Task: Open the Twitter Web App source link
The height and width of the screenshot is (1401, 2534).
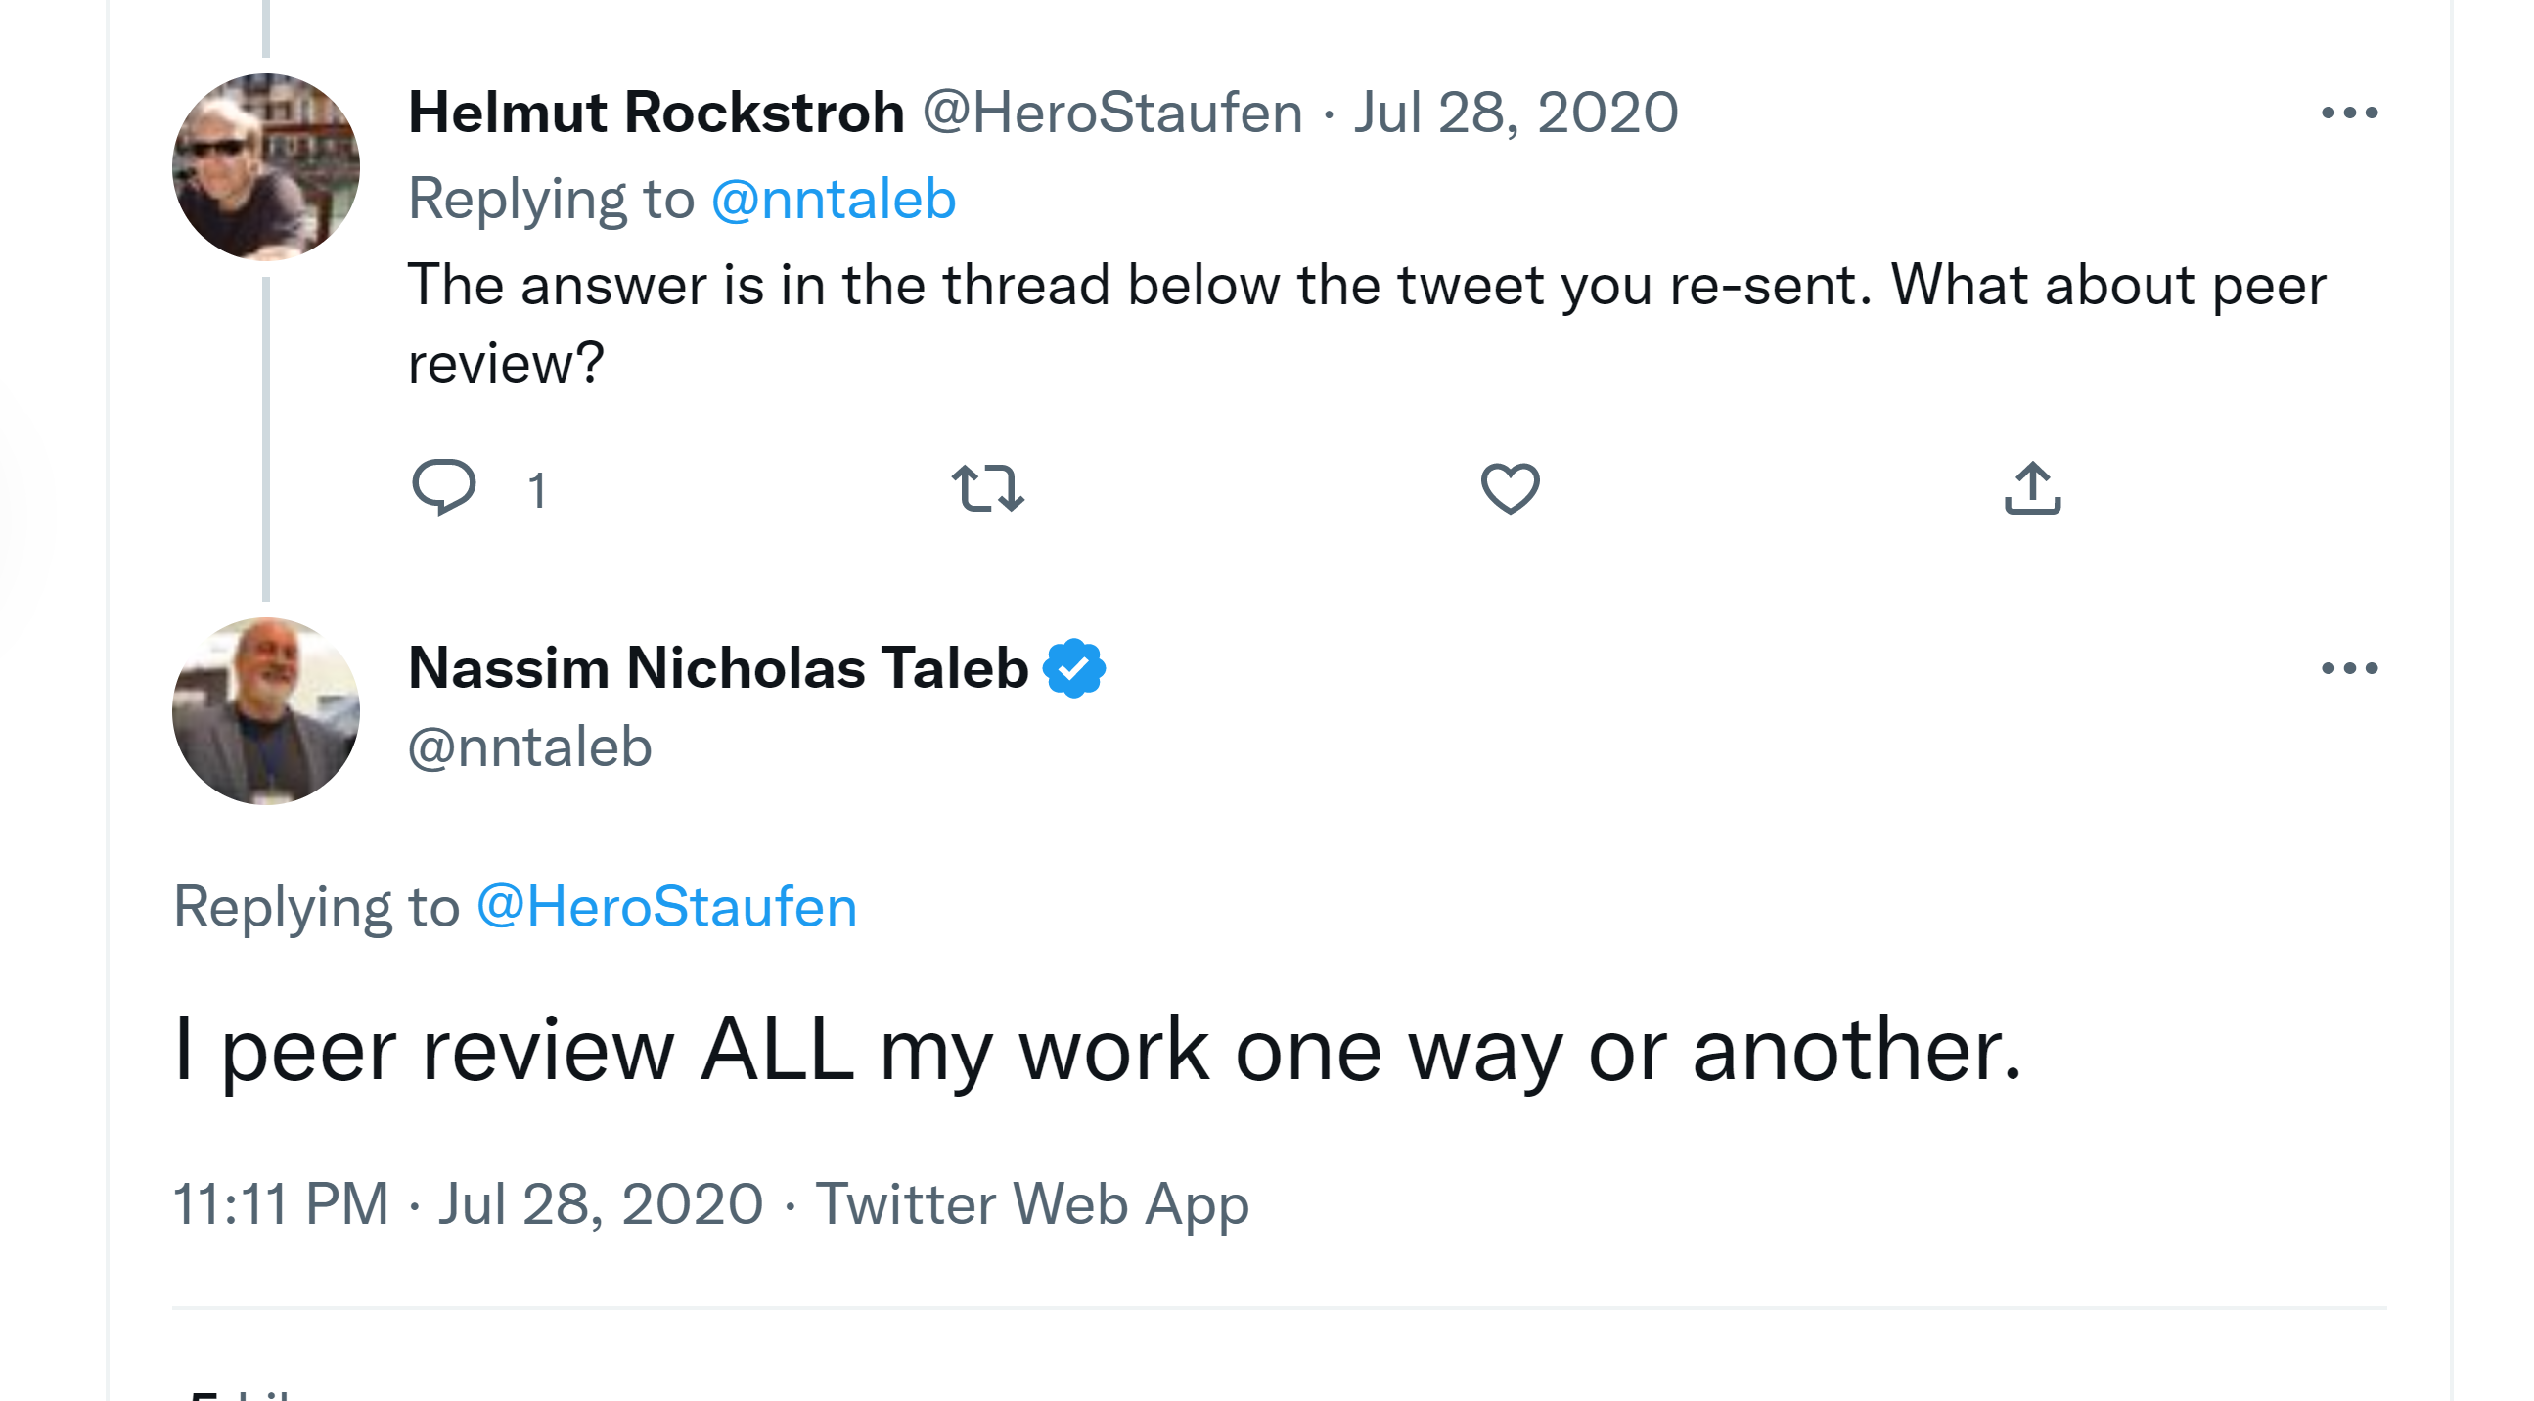Action: [x=1032, y=1204]
